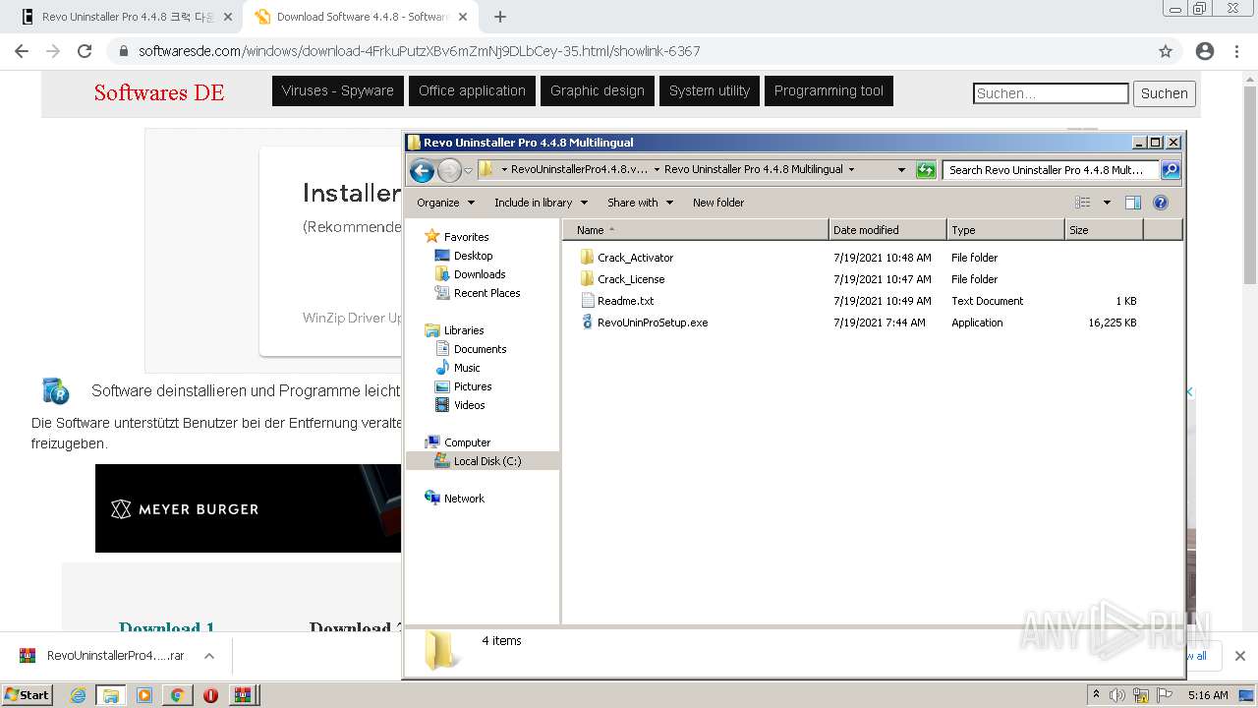Open RevoUninstallerPro rar download options arrow
Image resolution: width=1258 pixels, height=708 pixels.
pos(209,656)
